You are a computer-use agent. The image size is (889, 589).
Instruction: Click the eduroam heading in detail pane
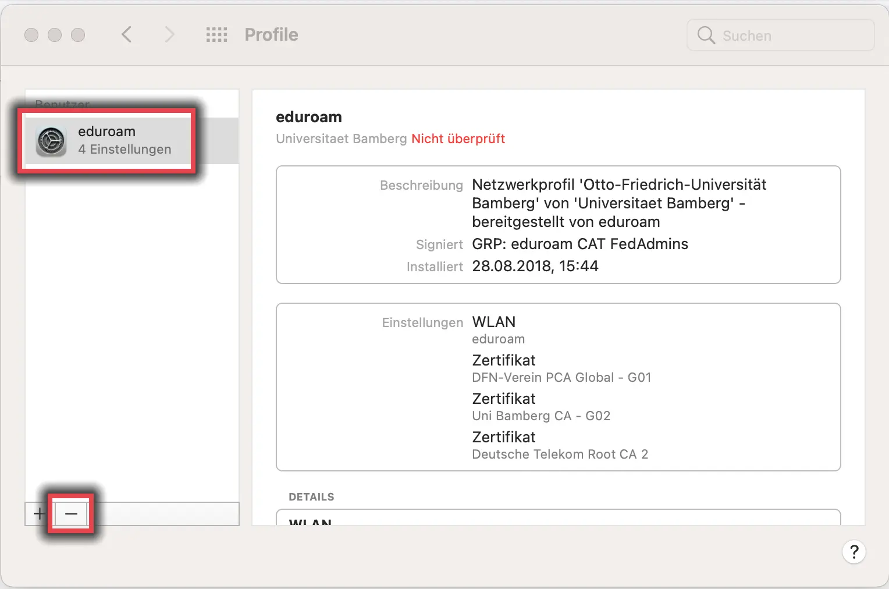pos(309,117)
